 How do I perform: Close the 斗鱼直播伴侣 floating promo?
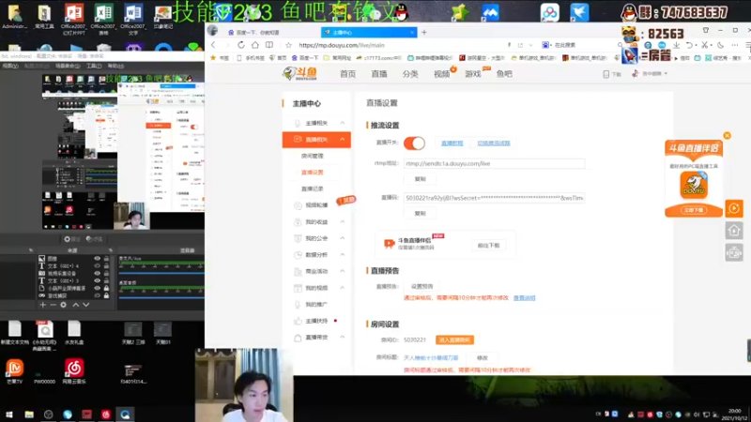727,136
